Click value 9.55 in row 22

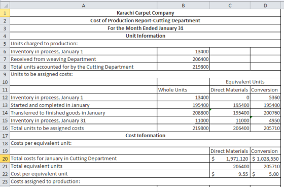click(x=230, y=174)
